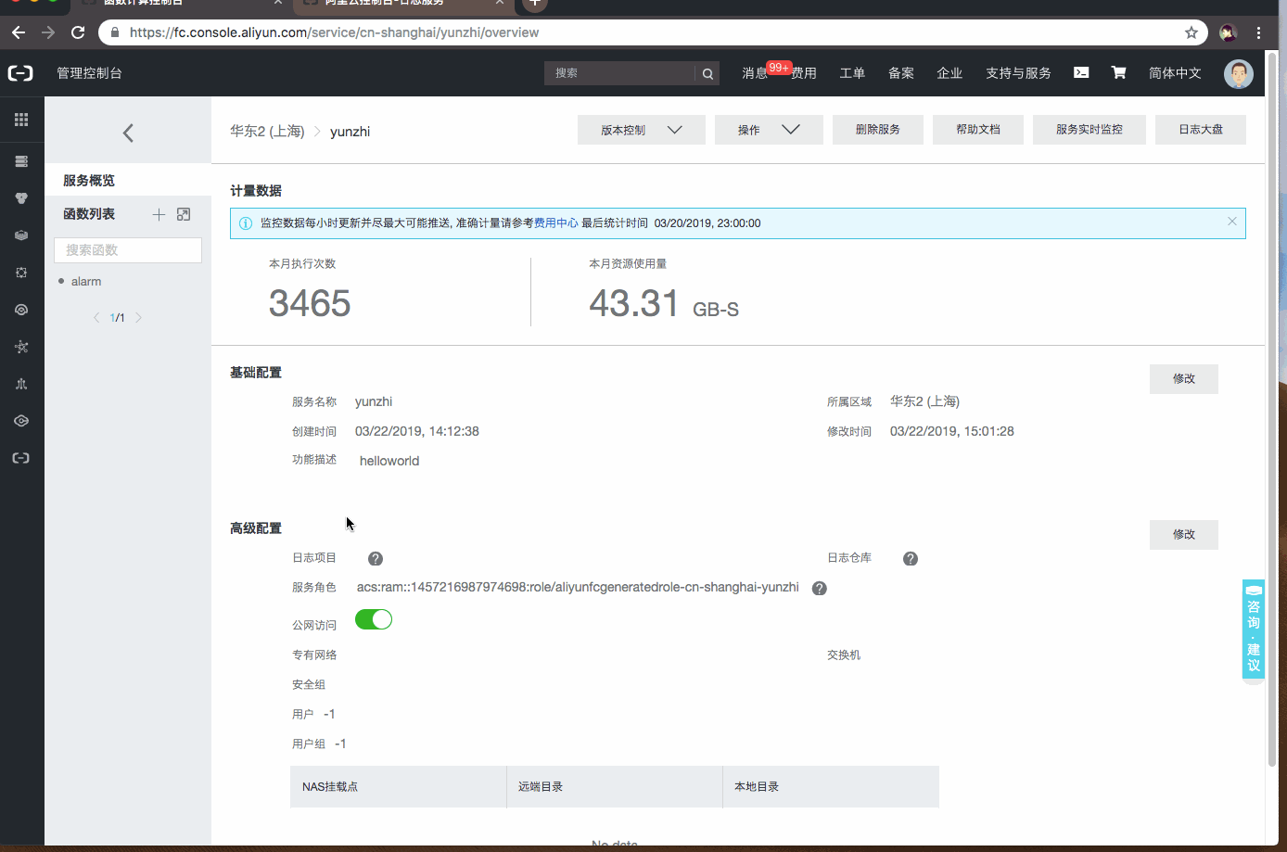Open the Cloud Shell terminal icon
The height and width of the screenshot is (852, 1287).
pyautogui.click(x=1081, y=72)
